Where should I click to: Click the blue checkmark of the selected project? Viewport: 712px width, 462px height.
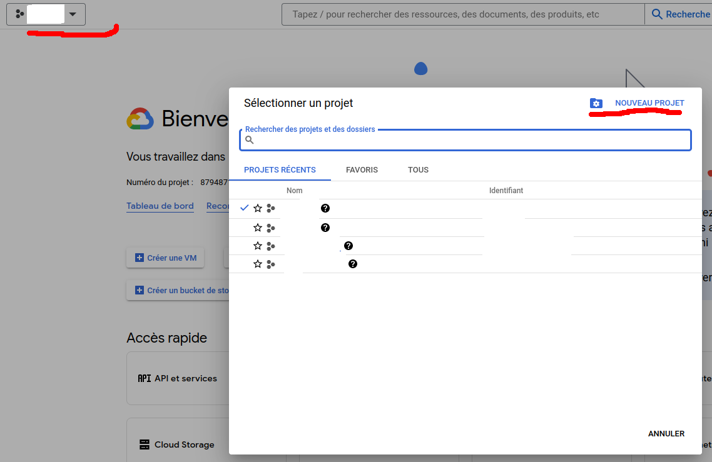click(x=244, y=208)
